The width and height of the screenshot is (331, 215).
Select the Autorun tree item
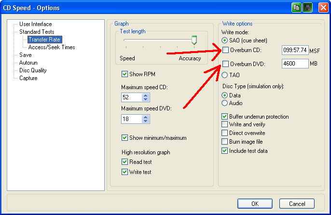28,63
